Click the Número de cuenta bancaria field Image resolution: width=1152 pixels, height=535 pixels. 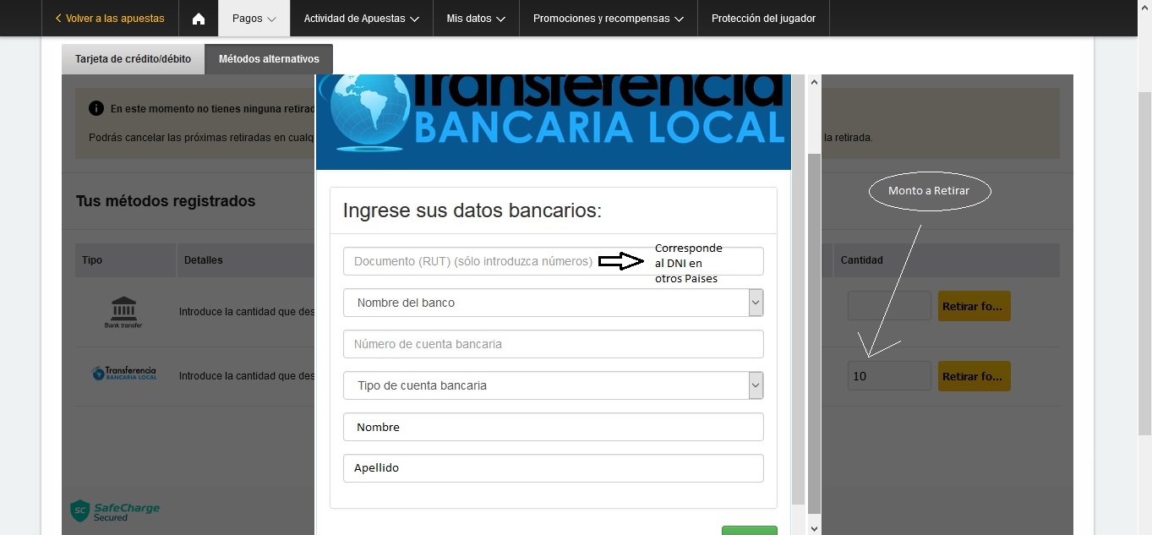tap(554, 344)
